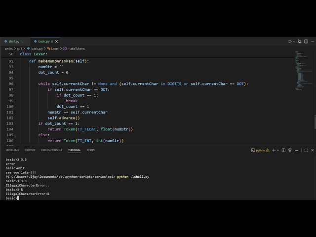Open the PORTS panel tab
This screenshot has width=316, height=237.
tap(90, 150)
